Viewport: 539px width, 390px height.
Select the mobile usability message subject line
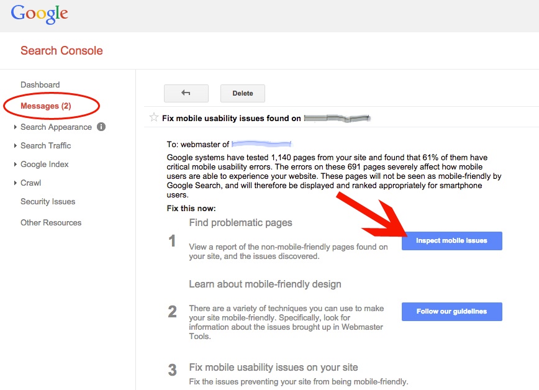[231, 118]
